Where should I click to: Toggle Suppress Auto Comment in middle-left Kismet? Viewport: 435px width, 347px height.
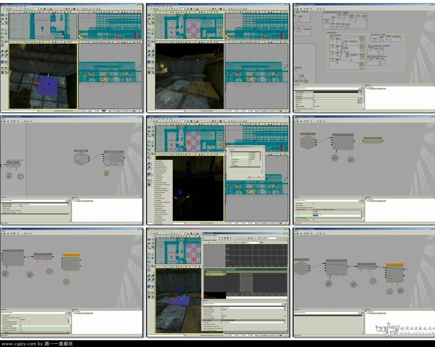(x=20, y=213)
